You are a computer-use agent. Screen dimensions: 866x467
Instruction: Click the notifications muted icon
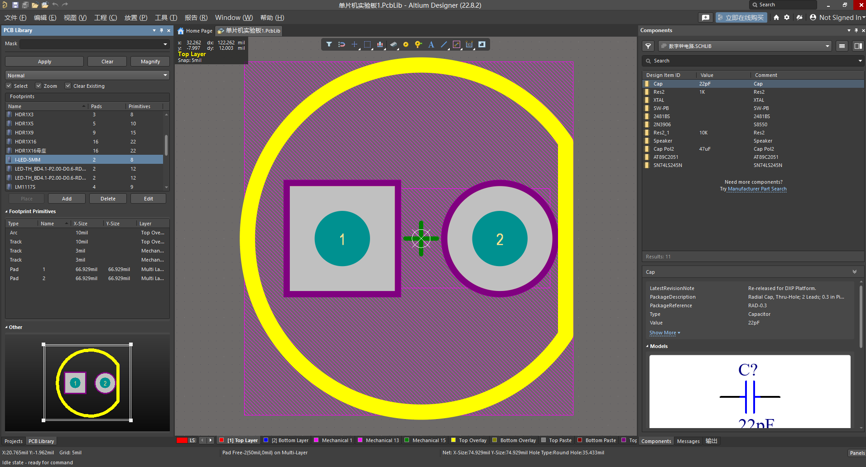pyautogui.click(x=799, y=18)
